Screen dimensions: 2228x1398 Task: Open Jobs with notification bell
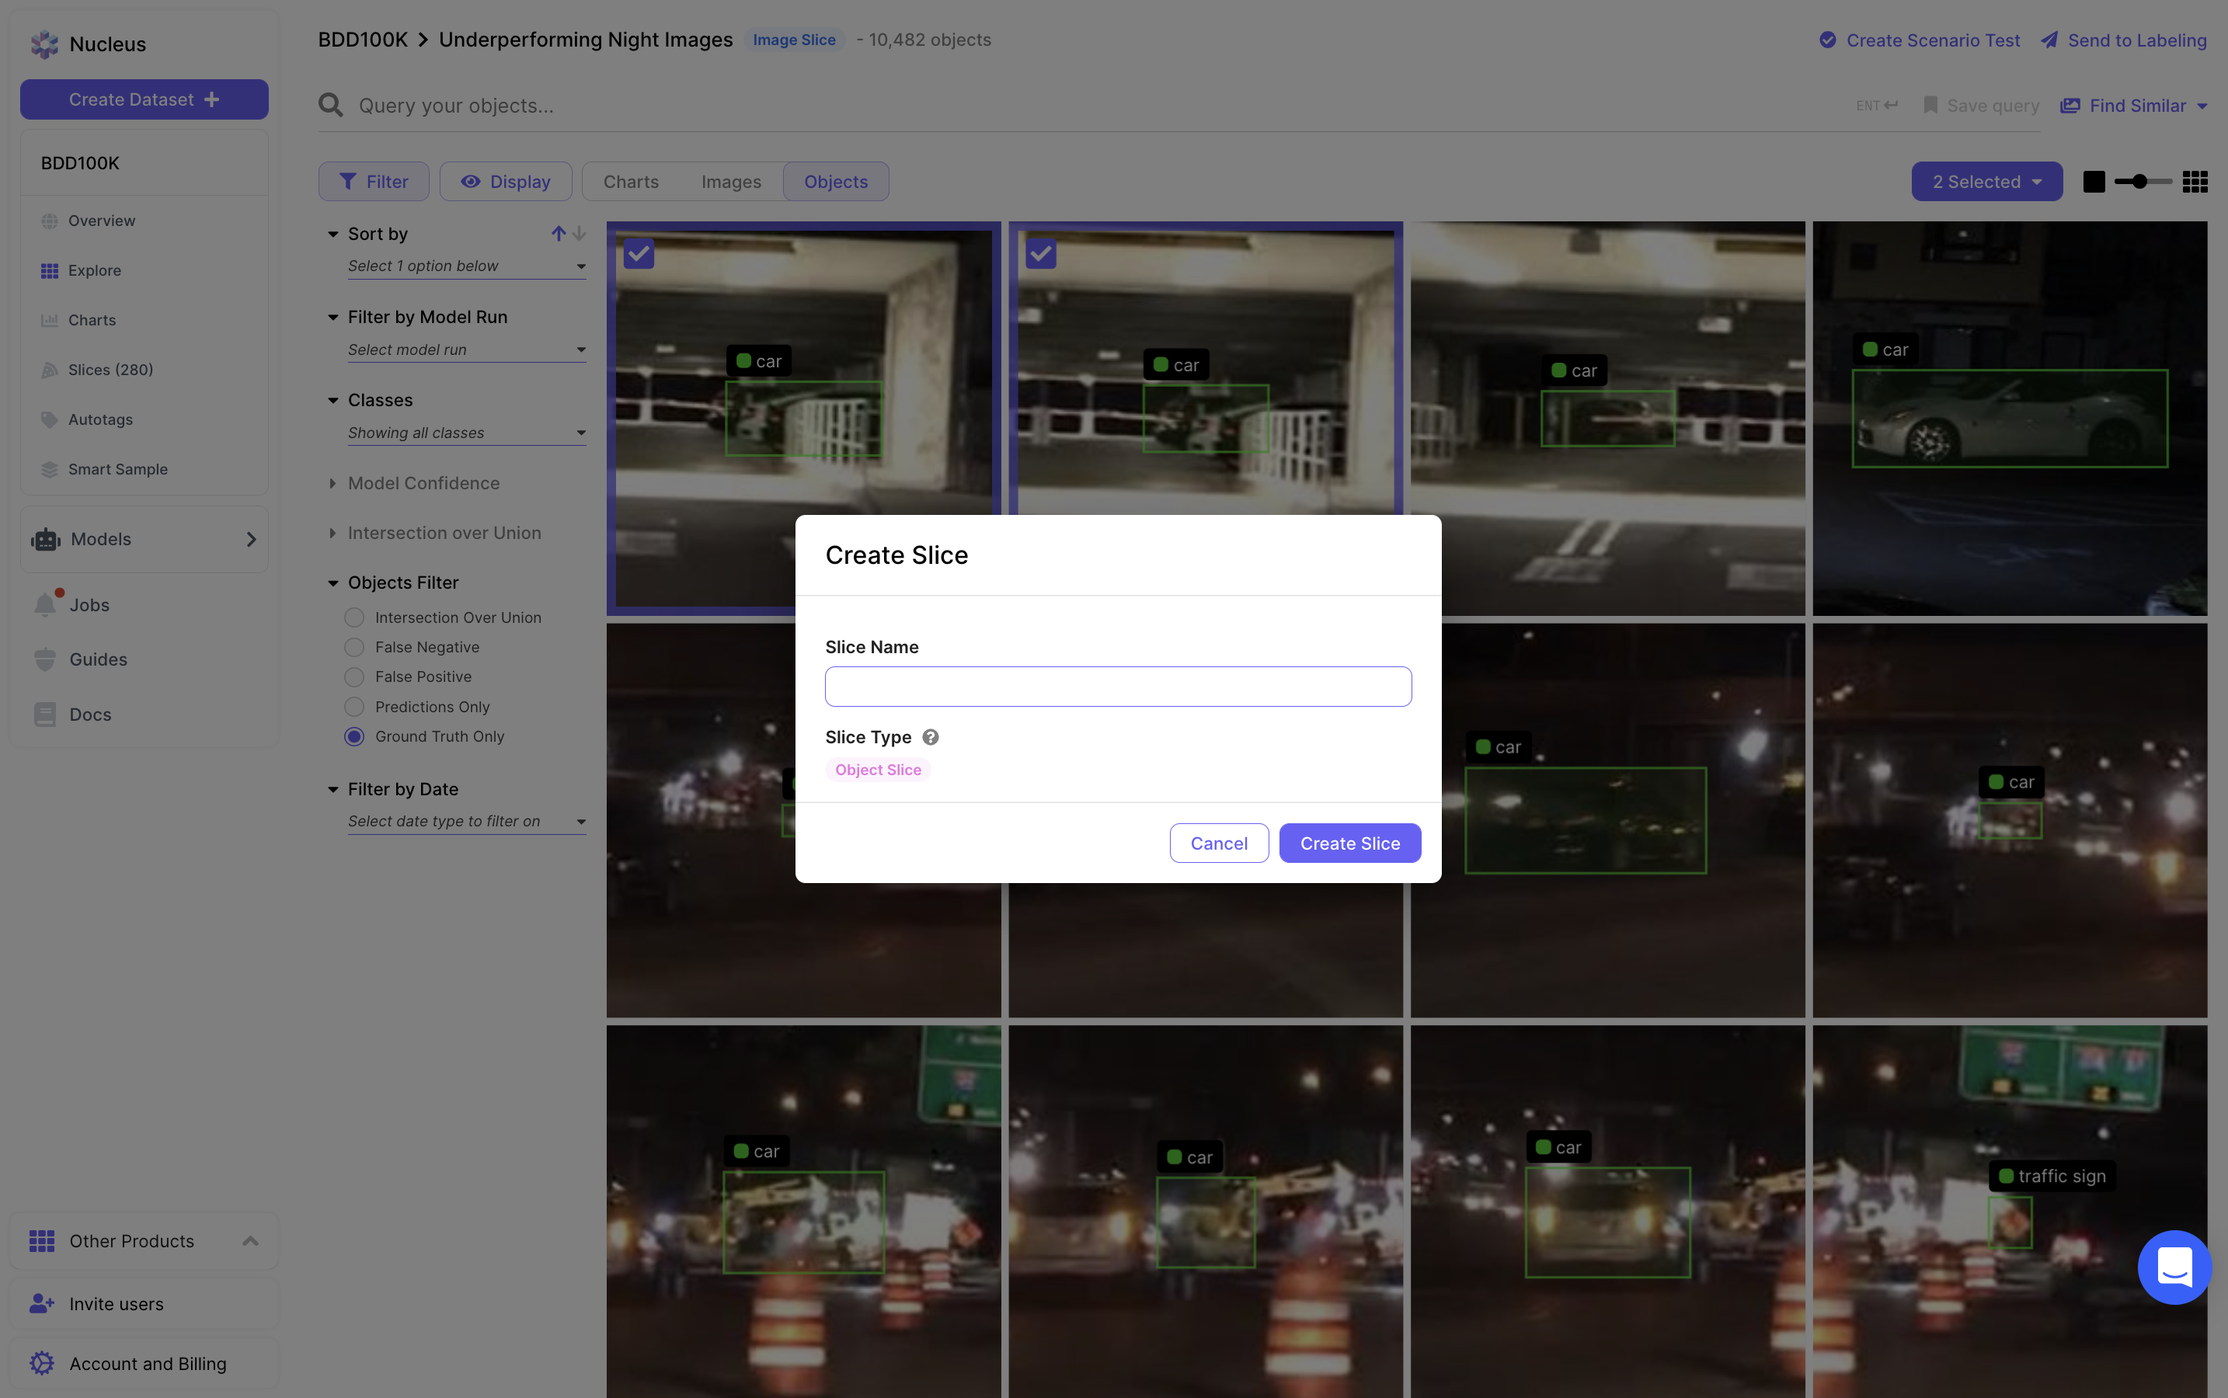(89, 605)
